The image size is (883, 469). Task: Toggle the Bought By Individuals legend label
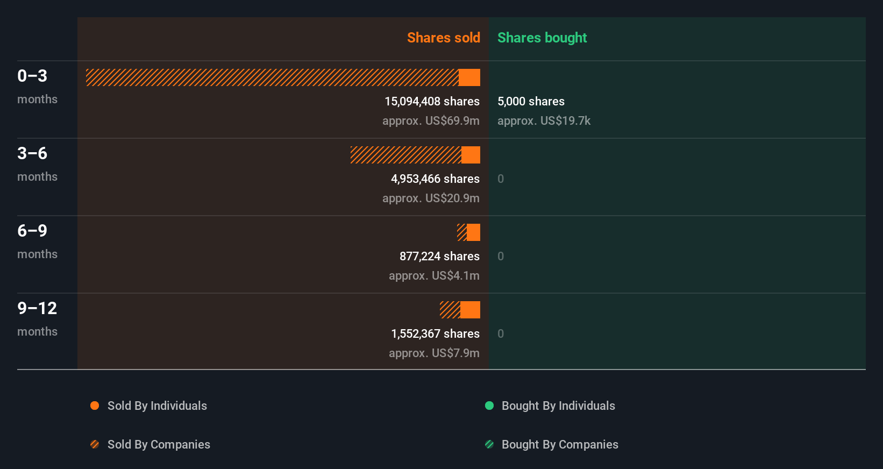pos(558,406)
